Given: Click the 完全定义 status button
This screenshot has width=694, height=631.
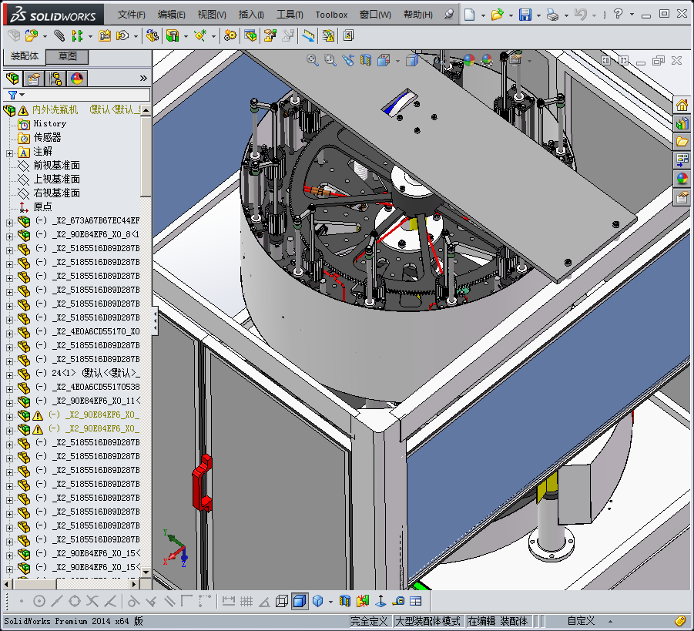Looking at the screenshot, I should 370,621.
